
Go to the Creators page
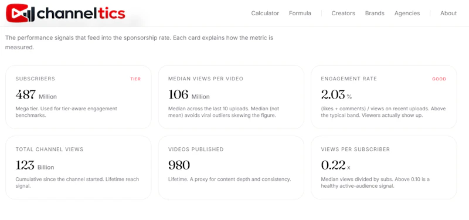coord(343,13)
